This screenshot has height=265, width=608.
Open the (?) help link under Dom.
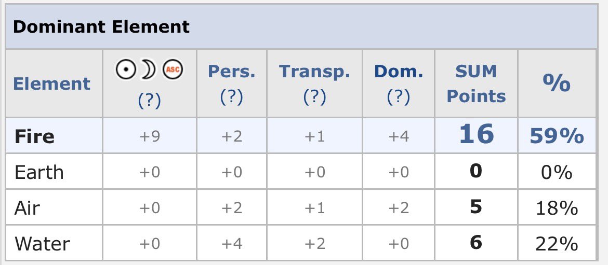tap(398, 96)
